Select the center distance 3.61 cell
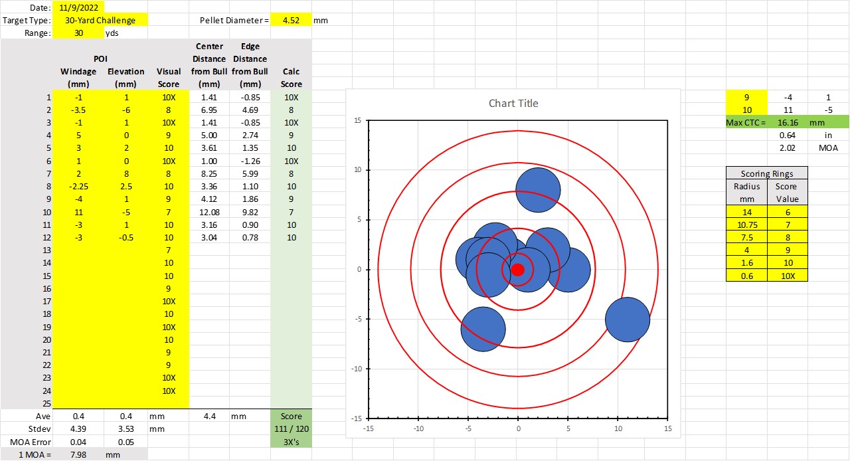The image size is (850, 461). click(209, 148)
